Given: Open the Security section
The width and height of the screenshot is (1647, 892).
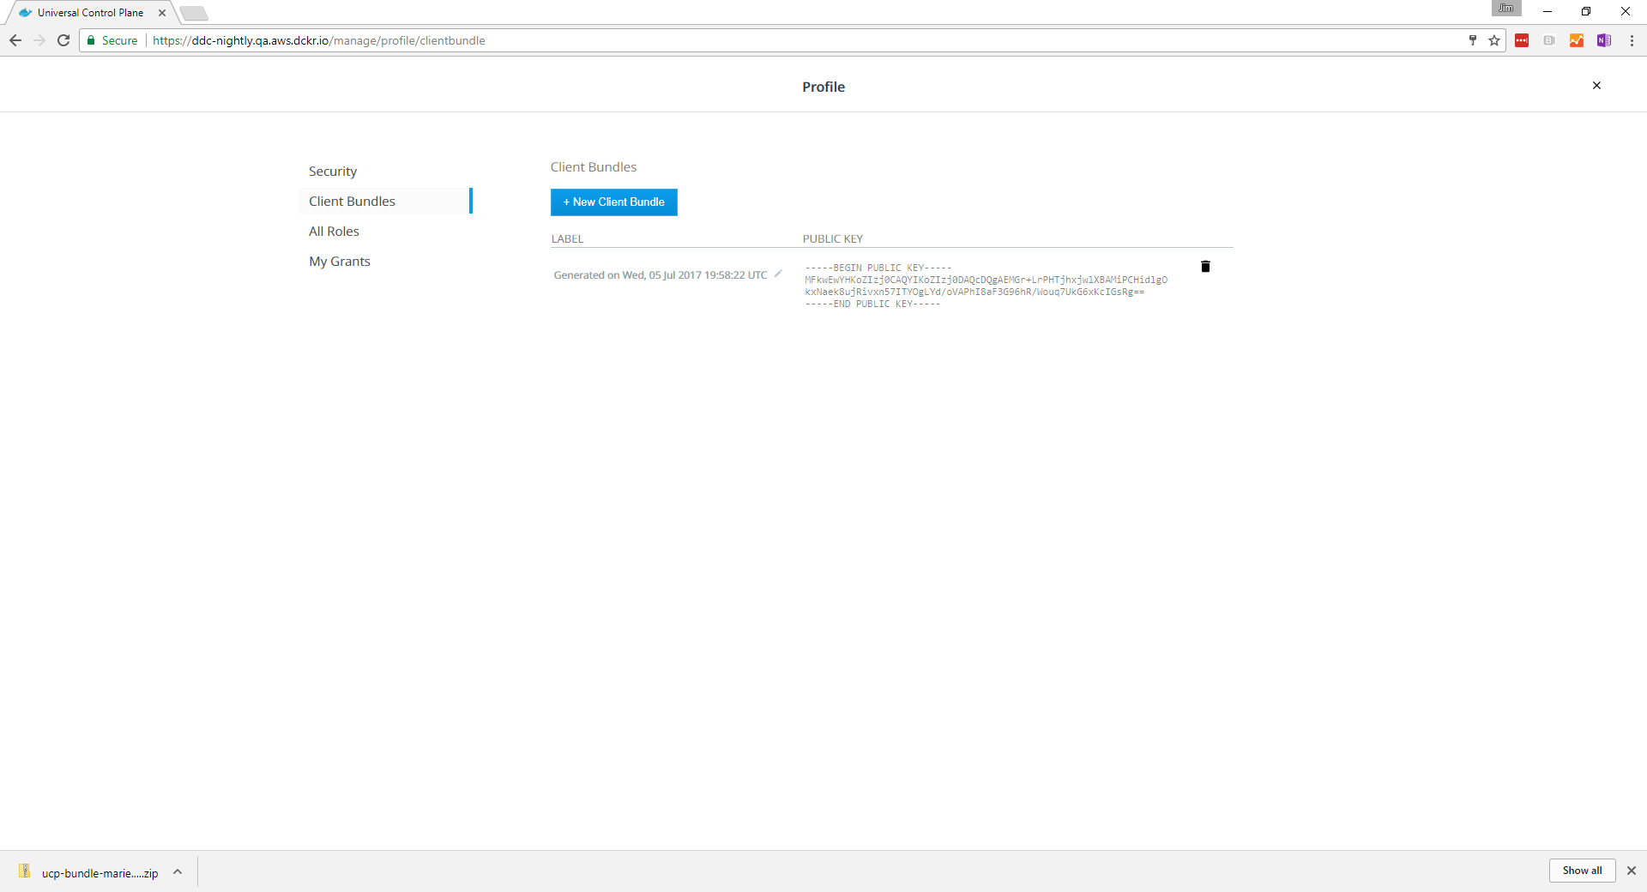Looking at the screenshot, I should [333, 172].
